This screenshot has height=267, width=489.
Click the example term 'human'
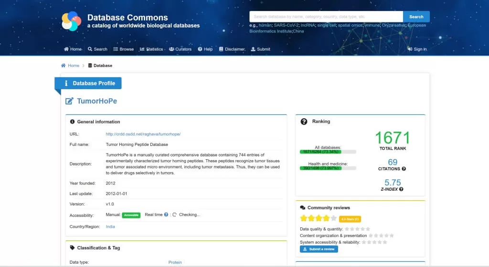(x=265, y=25)
